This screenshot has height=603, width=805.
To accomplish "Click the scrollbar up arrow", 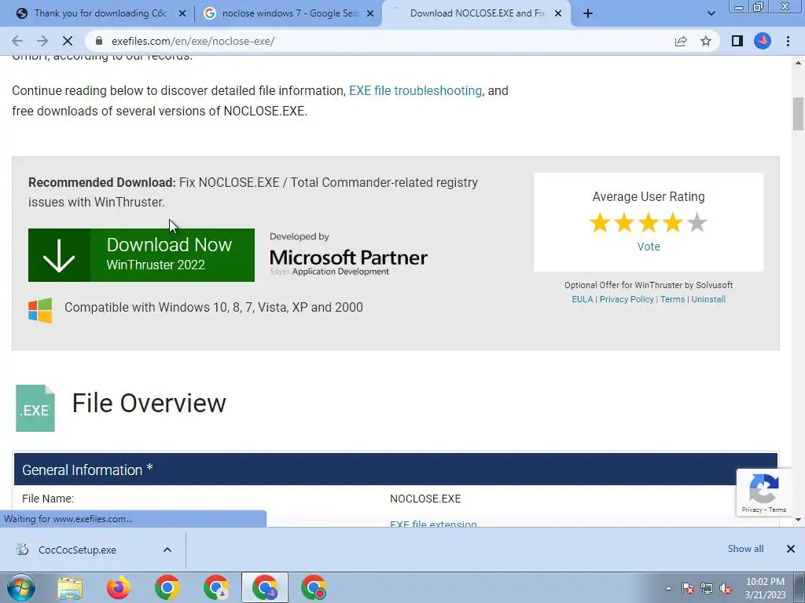I will (798, 63).
